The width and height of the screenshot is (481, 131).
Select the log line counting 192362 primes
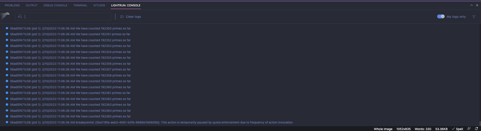(70, 99)
